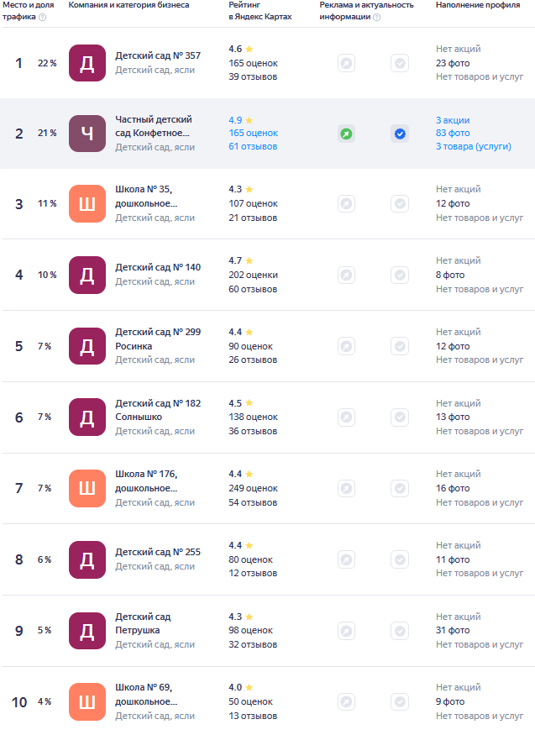Click the gray advertising icon for Детский сад № 299
The height and width of the screenshot is (735, 535).
point(346,346)
